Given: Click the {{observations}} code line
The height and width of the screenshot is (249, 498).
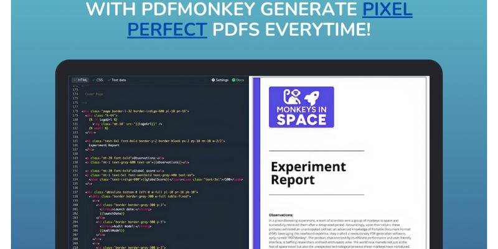Looking at the screenshot, I should click(137, 162).
